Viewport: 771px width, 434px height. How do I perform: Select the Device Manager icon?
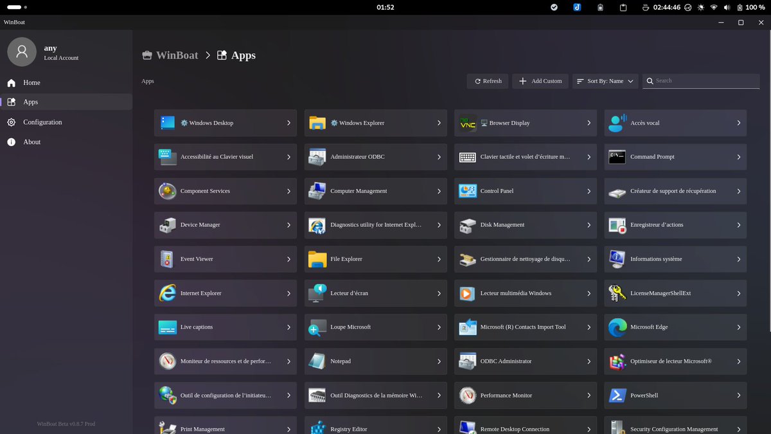[167, 225]
